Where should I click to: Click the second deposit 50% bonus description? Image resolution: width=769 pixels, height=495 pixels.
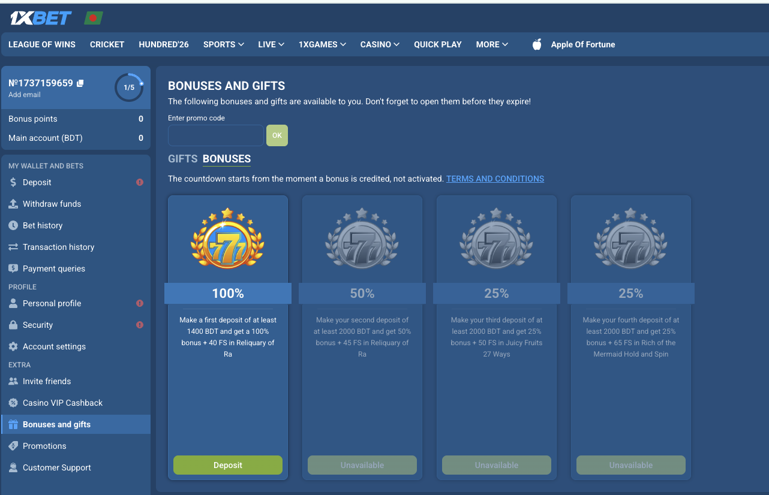(362, 337)
